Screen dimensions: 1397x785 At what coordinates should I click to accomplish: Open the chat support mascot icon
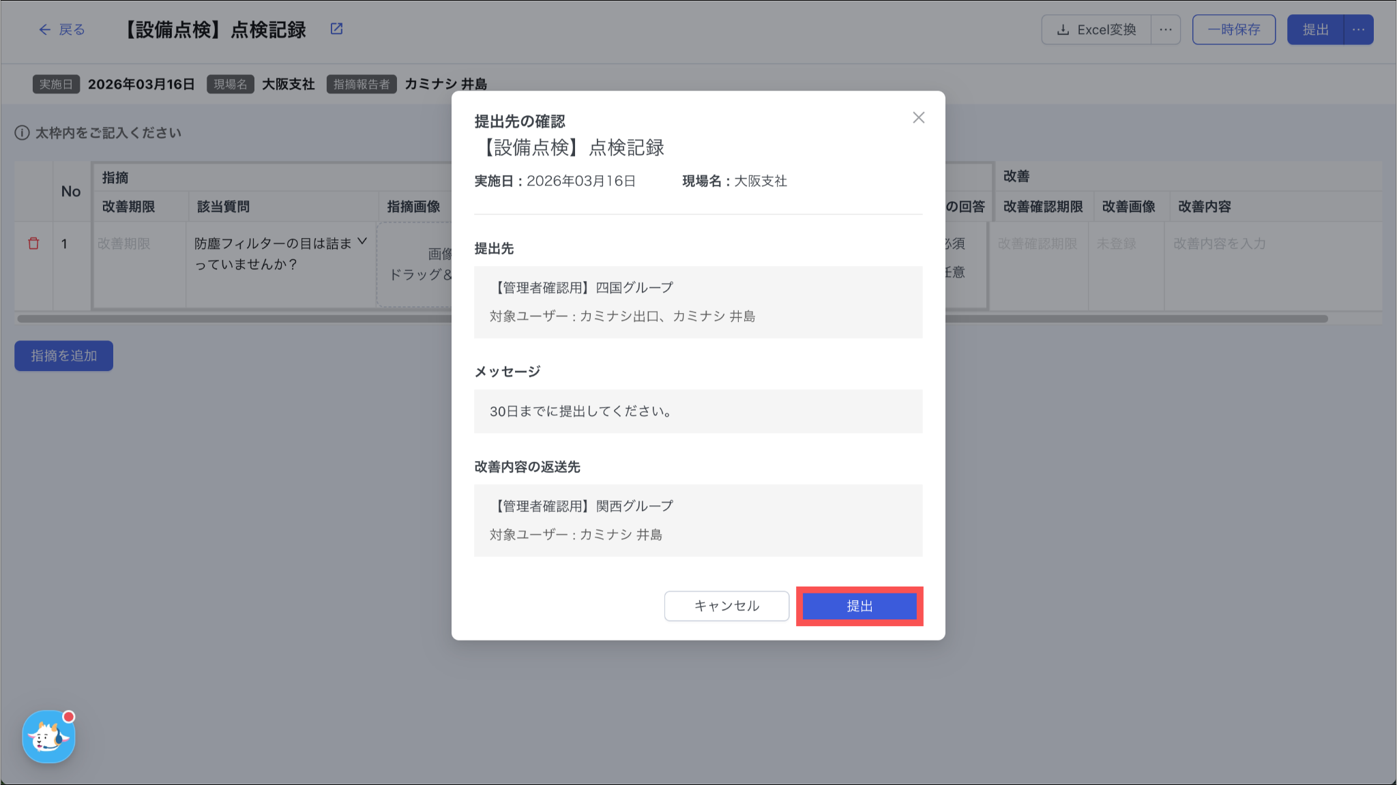pyautogui.click(x=48, y=737)
